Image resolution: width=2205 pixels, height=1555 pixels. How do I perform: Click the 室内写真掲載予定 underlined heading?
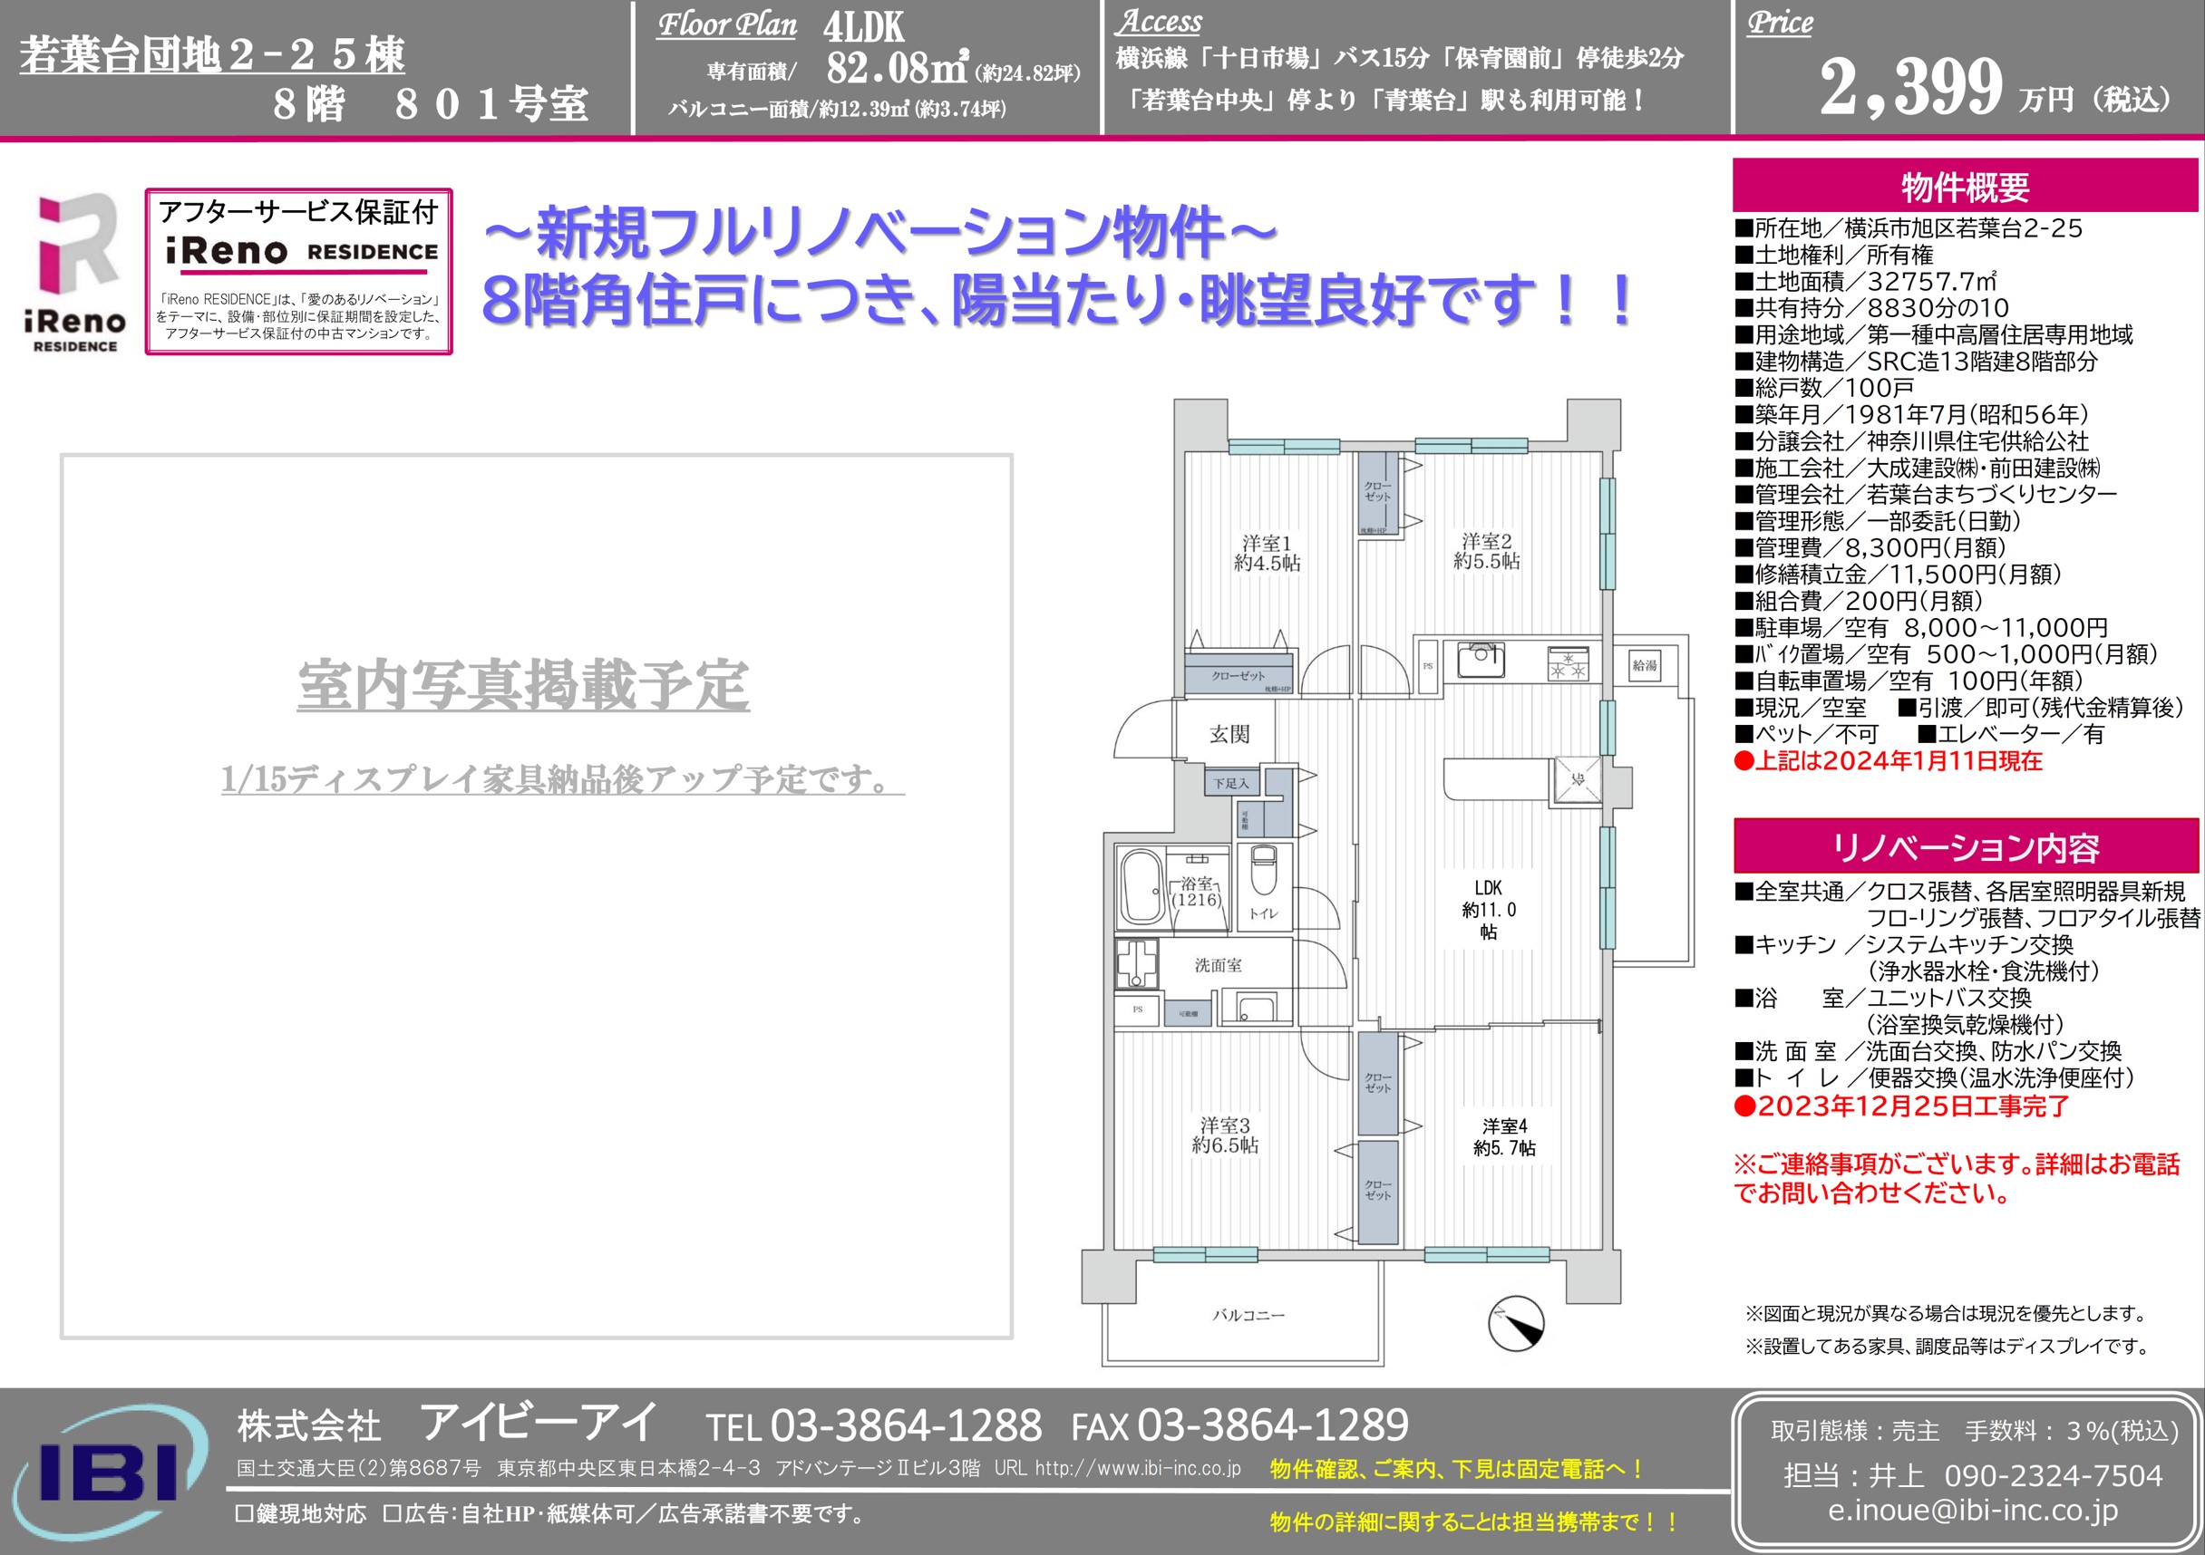coord(523,686)
